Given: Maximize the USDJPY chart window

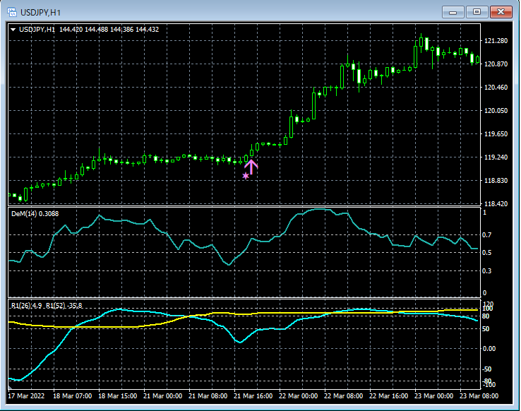Looking at the screenshot, I should (x=477, y=11).
